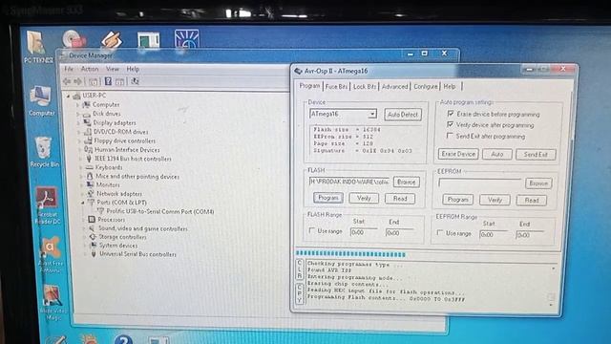Click the Send Exit button
This screenshot has height=344, width=611.
536,155
